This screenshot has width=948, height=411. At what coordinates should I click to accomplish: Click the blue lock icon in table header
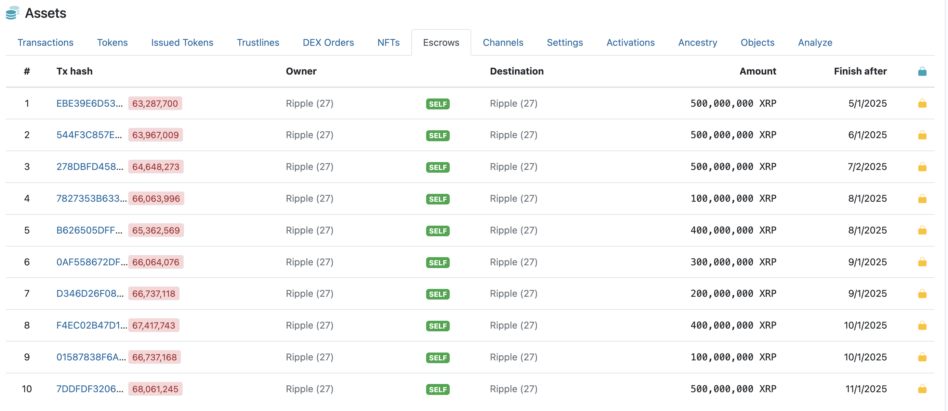coord(922,71)
